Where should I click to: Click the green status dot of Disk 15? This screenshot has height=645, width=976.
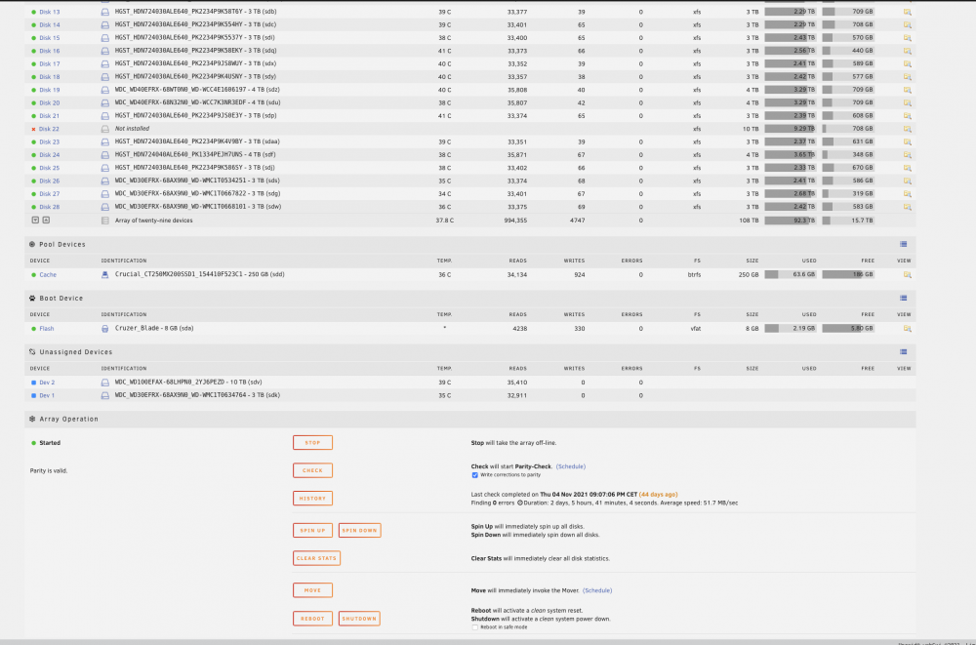tap(33, 38)
